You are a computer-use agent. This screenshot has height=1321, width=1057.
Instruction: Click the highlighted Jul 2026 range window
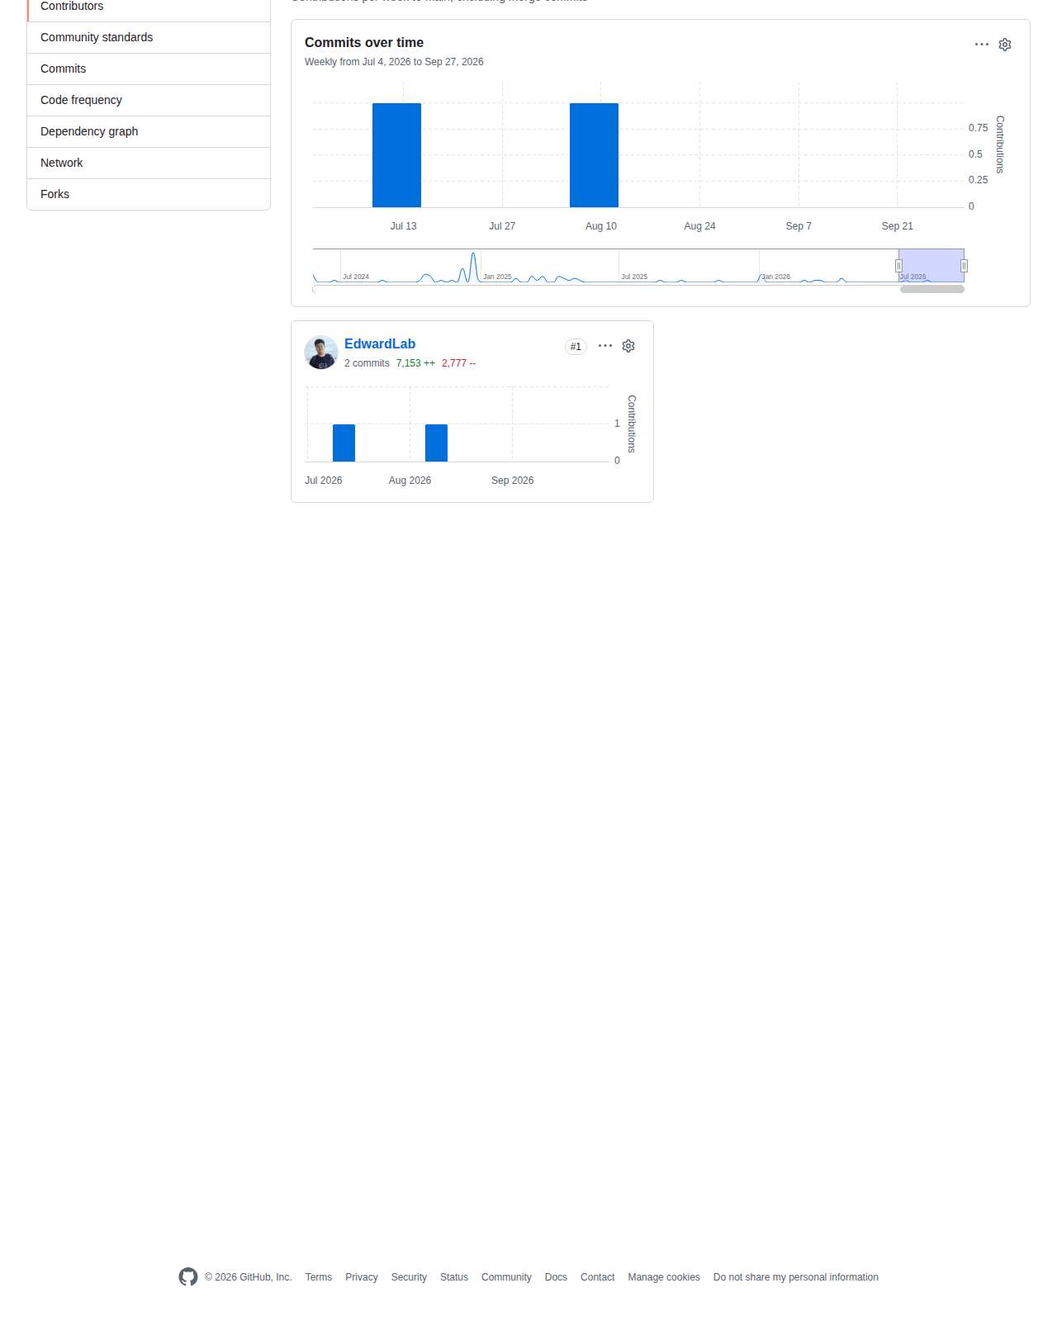click(x=931, y=265)
